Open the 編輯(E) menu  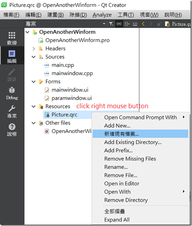point(33,15)
